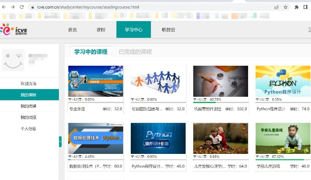Click the browser back arrow

[x=4, y=7]
